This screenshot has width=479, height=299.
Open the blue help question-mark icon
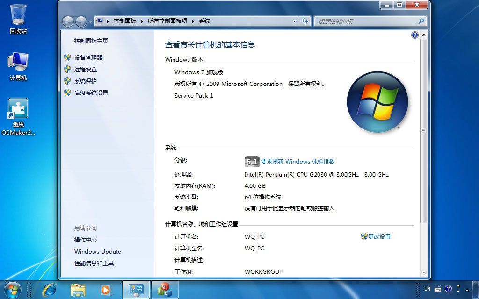(414, 35)
